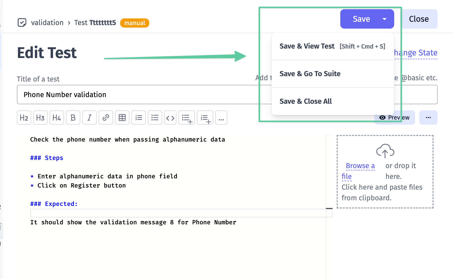Insert a hyperlink
This screenshot has width=453, height=279.
point(106,118)
